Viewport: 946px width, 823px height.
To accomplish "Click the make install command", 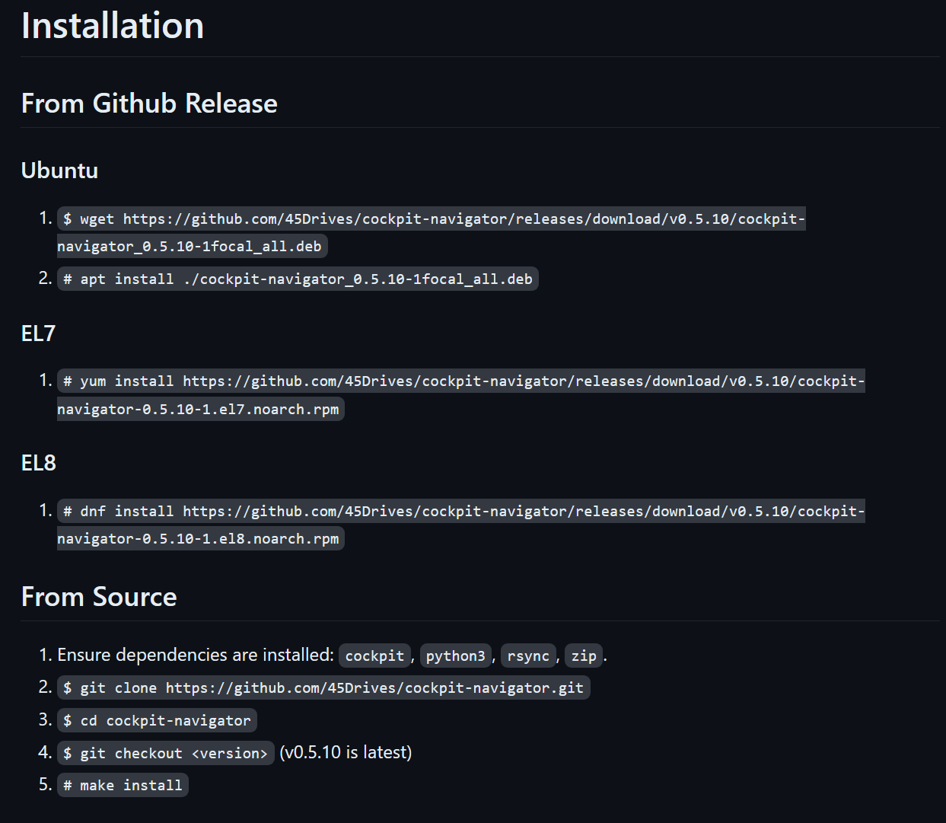I will 123,785.
